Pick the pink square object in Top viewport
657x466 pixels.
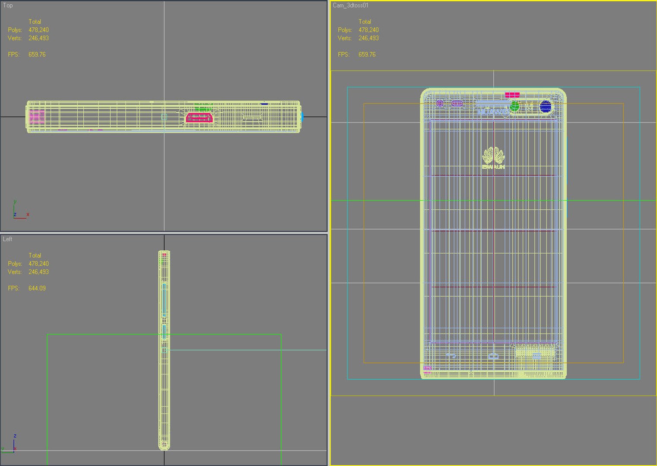37,116
